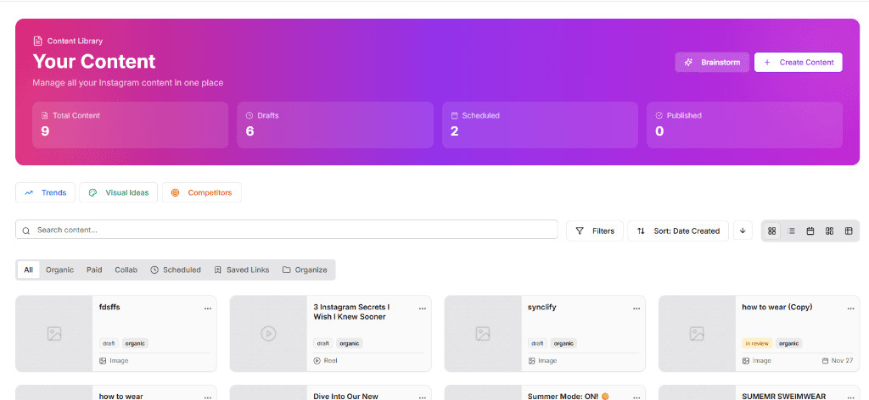Select the table view icon
The height and width of the screenshot is (400, 869).
tap(849, 231)
